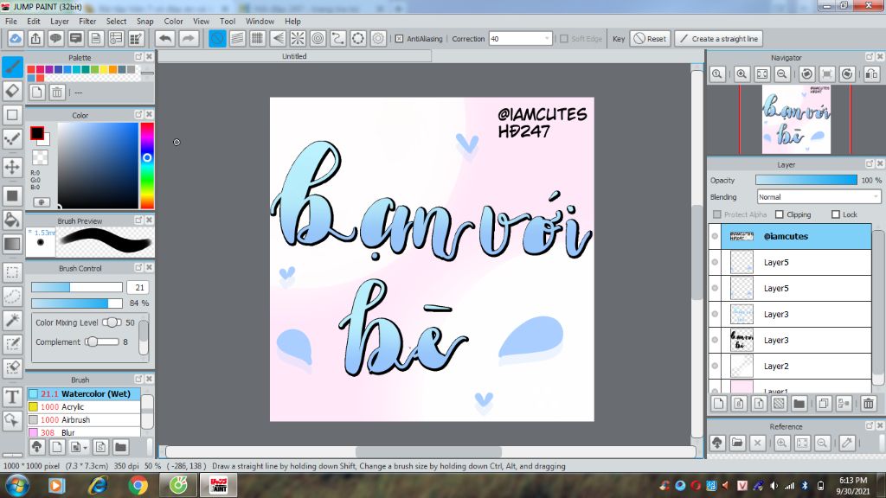886x498 pixels.
Task: Select the Magic Wand tool
Action: click(x=12, y=320)
